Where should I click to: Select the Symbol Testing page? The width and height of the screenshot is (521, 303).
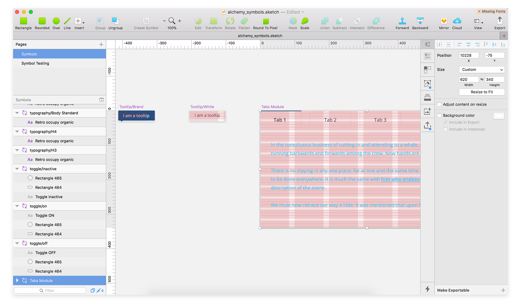coord(59,63)
